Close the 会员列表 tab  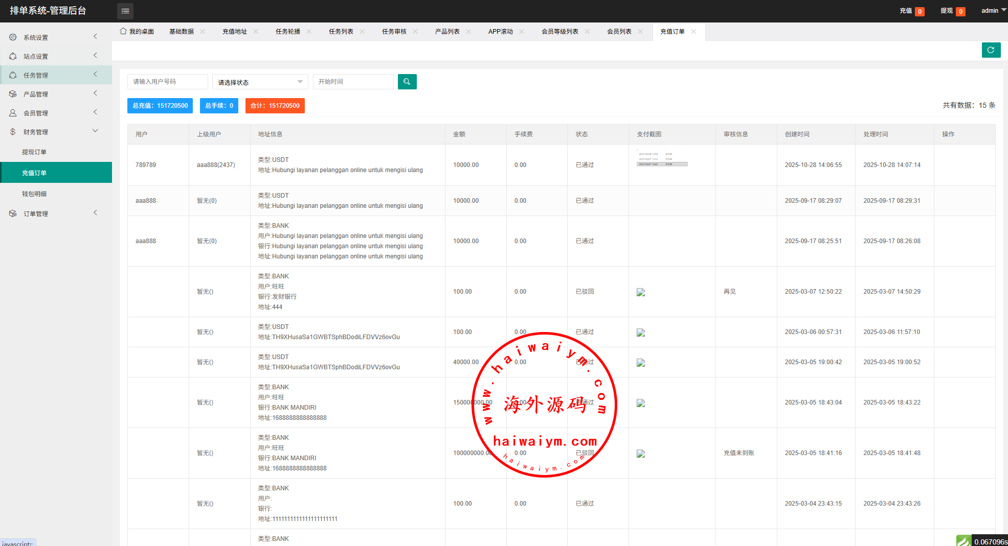[x=640, y=32]
